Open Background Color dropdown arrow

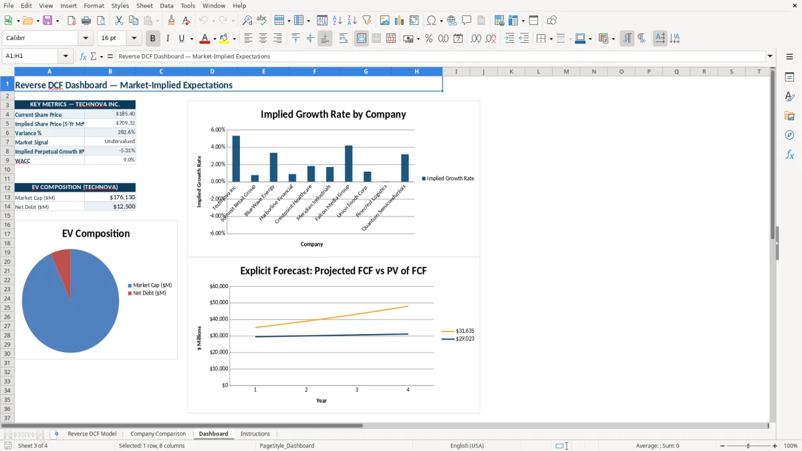[234, 39]
